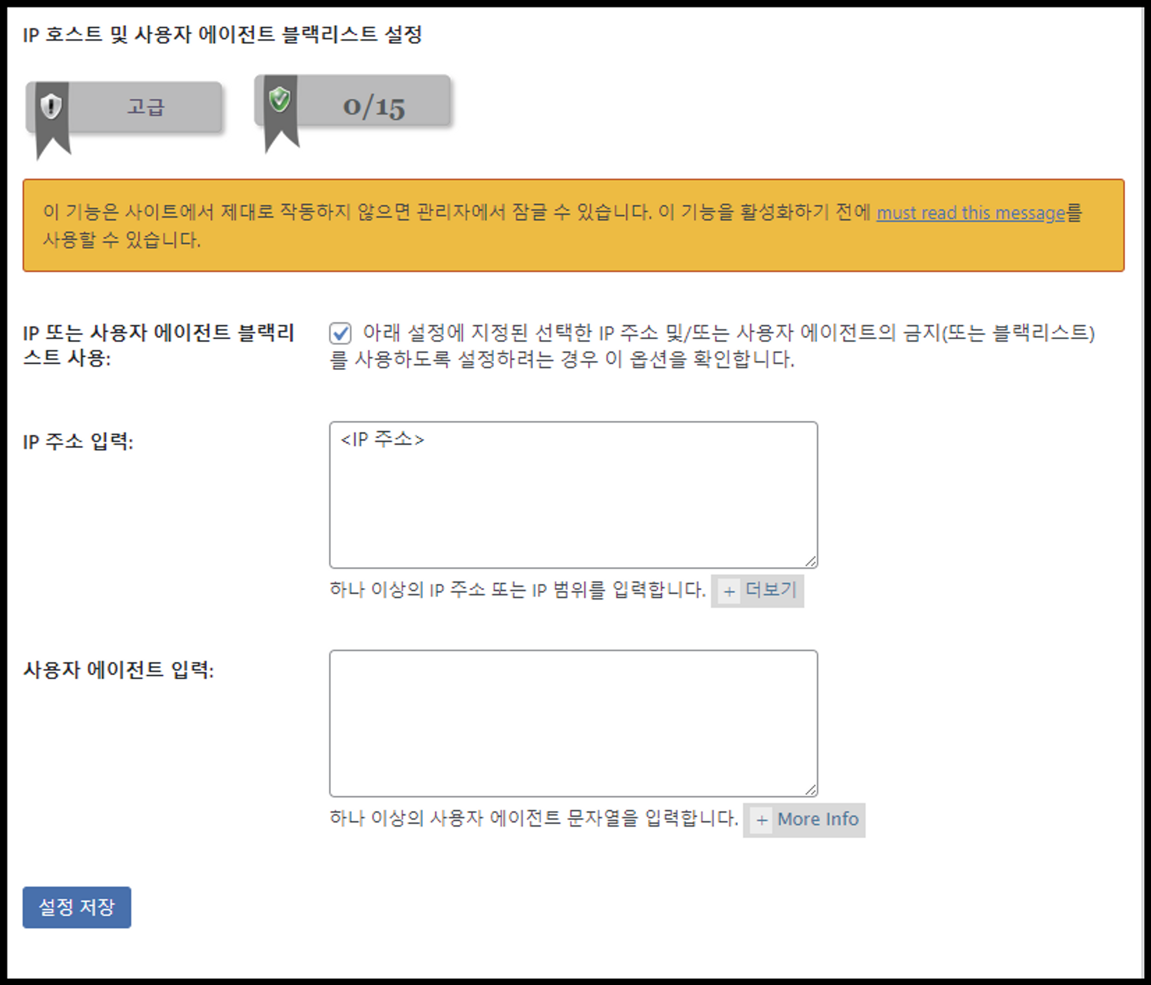Viewport: 1151px width, 985px height.
Task: Click the plus icon beside 더보기
Action: [729, 592]
